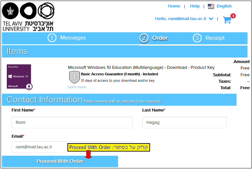Click the step 3 circle icon
This screenshot has width=252, height=169.
tap(197, 38)
